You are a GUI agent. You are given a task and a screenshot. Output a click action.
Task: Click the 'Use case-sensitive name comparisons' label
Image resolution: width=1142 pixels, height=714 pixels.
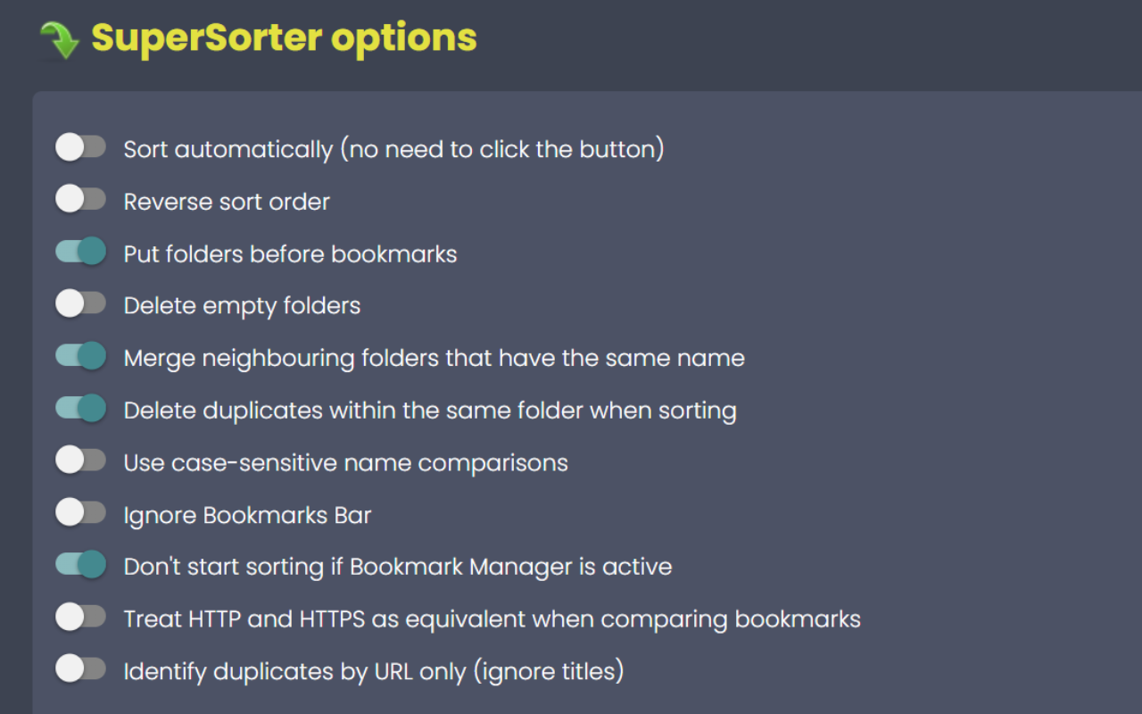point(345,462)
